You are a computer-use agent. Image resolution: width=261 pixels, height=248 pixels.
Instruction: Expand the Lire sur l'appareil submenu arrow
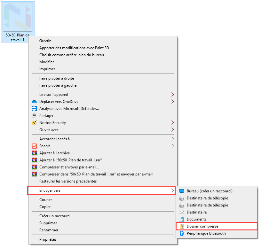[172, 95]
